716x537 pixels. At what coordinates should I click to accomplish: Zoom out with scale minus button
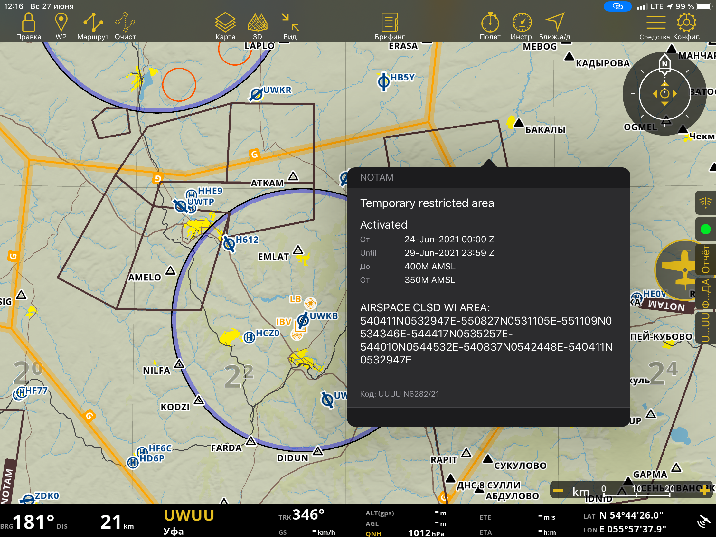[558, 491]
